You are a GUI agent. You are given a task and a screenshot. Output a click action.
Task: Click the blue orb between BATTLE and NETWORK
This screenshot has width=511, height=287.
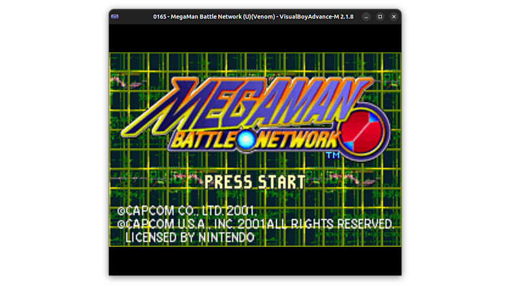click(244, 140)
